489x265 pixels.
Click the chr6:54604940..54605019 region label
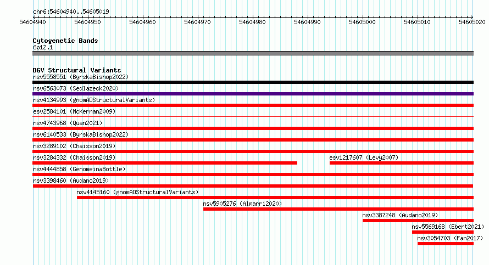(71, 12)
